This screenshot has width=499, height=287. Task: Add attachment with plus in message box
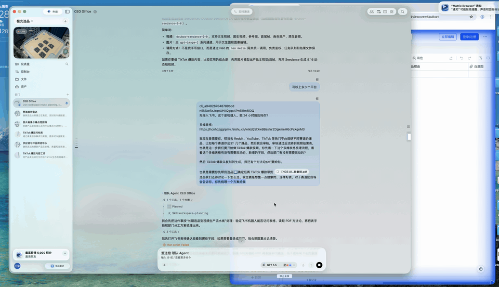tap(164, 265)
